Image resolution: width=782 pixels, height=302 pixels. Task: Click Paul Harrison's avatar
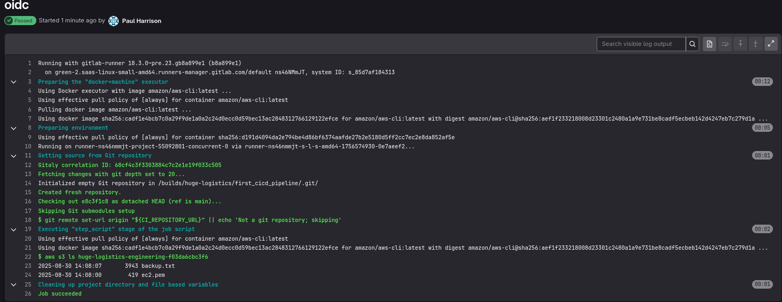pos(113,21)
